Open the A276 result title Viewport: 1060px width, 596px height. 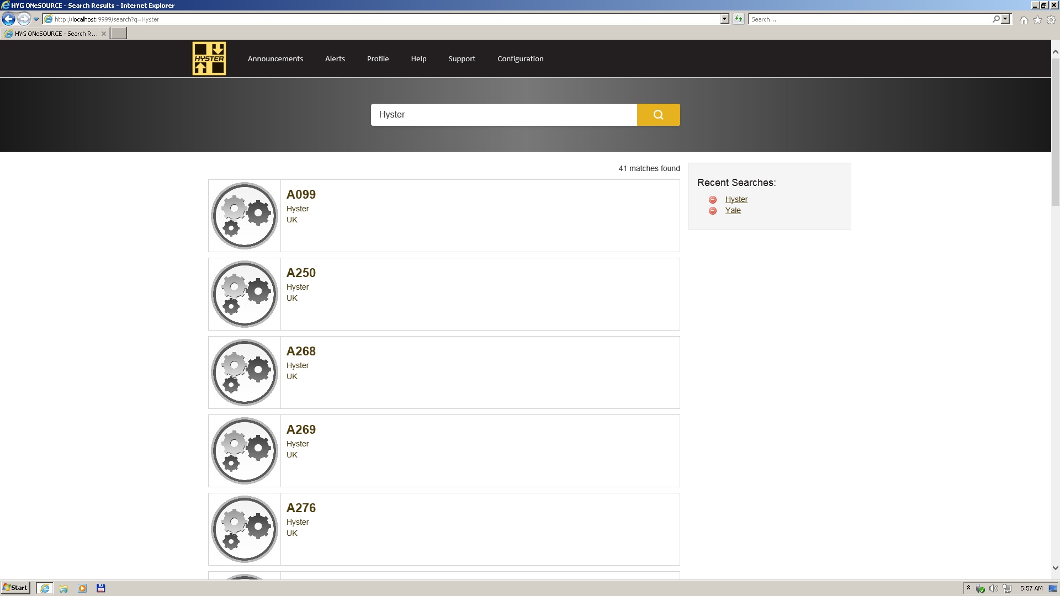[301, 508]
